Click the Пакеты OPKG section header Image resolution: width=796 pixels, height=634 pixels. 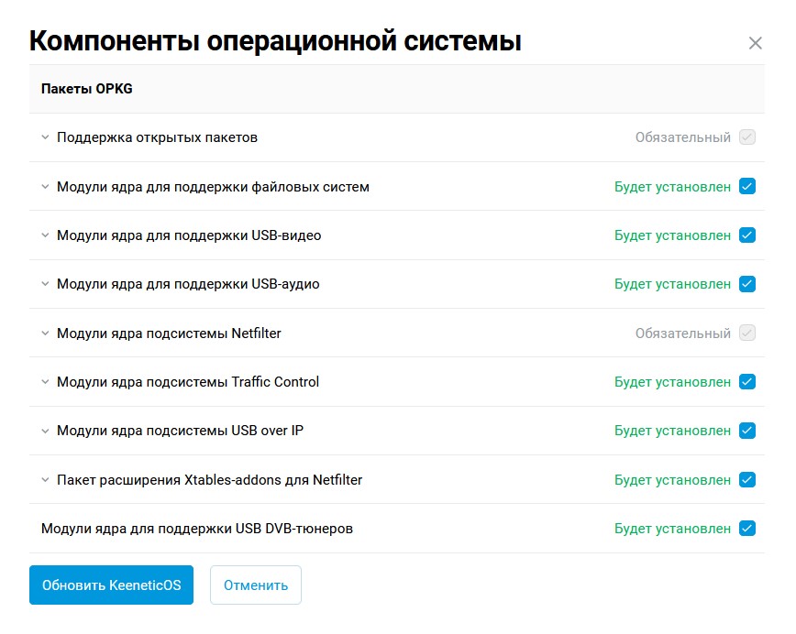pos(397,89)
